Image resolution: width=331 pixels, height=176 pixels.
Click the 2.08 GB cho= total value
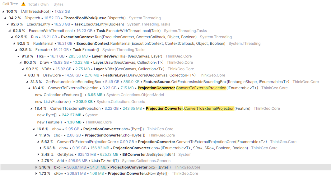click(x=74, y=135)
